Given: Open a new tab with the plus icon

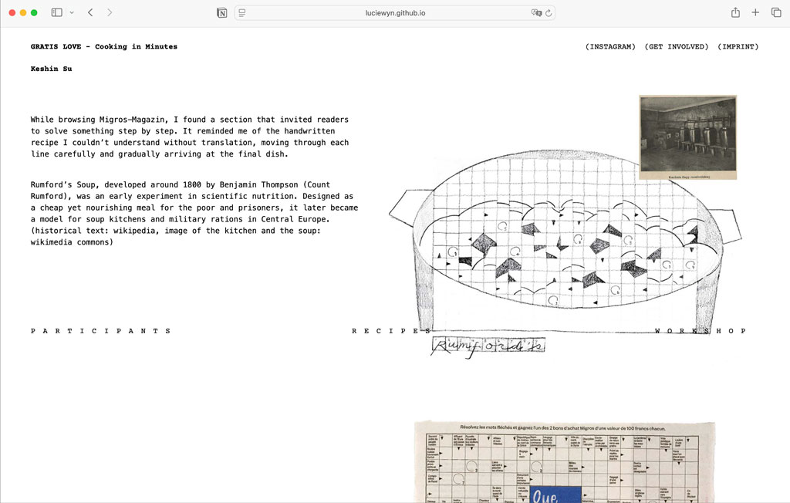Looking at the screenshot, I should tap(755, 12).
